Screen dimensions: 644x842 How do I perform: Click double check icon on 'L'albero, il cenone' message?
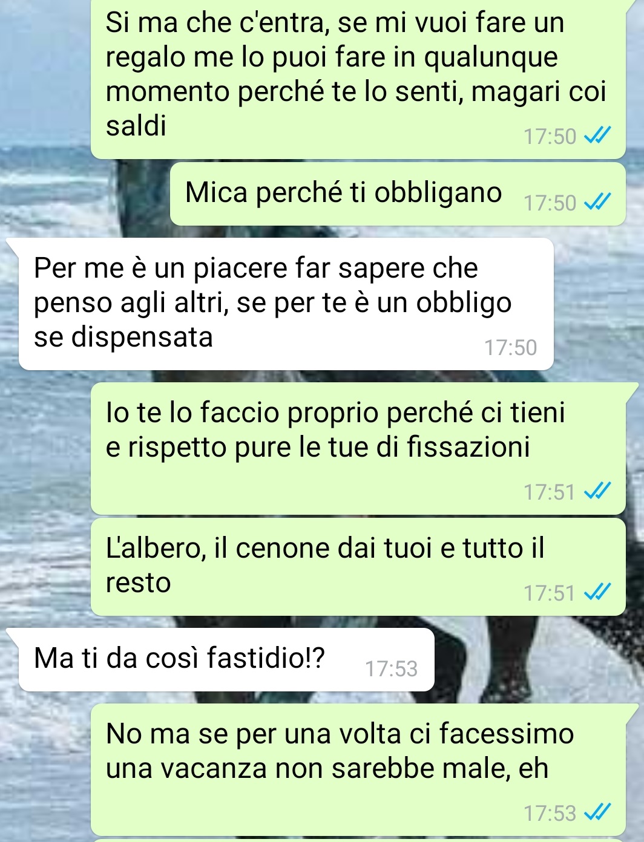tap(597, 593)
